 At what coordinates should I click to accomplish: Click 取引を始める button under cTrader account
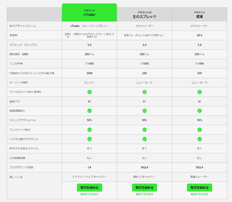click(x=89, y=188)
